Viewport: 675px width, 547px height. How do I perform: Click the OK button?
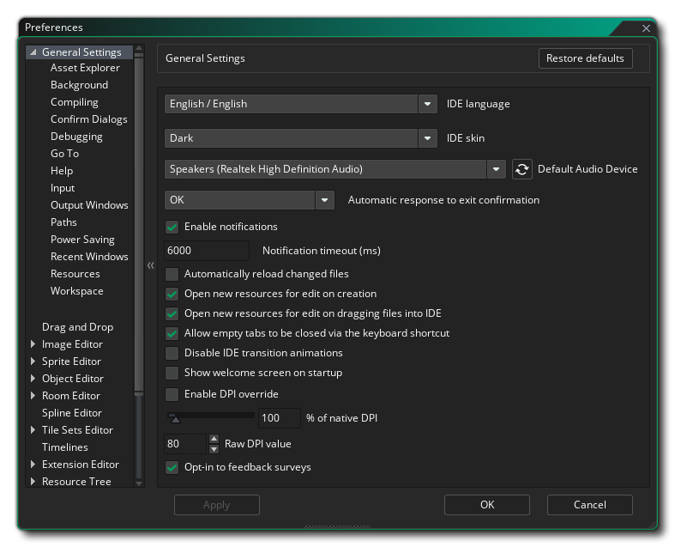[486, 505]
